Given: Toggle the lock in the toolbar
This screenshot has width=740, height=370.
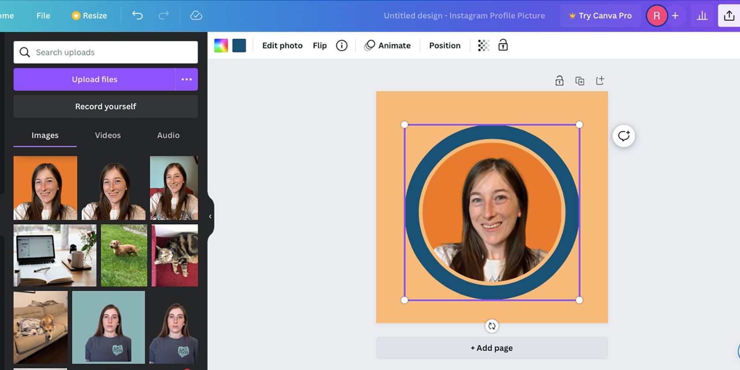Looking at the screenshot, I should click(503, 45).
